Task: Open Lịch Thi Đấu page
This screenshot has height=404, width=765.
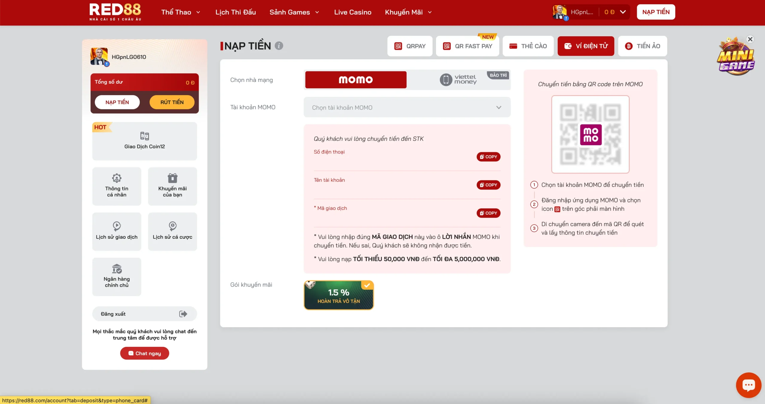Action: click(x=235, y=12)
